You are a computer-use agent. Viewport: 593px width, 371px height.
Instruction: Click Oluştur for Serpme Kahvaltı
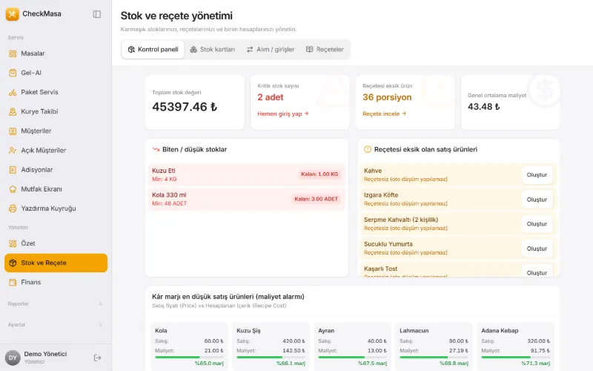coord(537,224)
